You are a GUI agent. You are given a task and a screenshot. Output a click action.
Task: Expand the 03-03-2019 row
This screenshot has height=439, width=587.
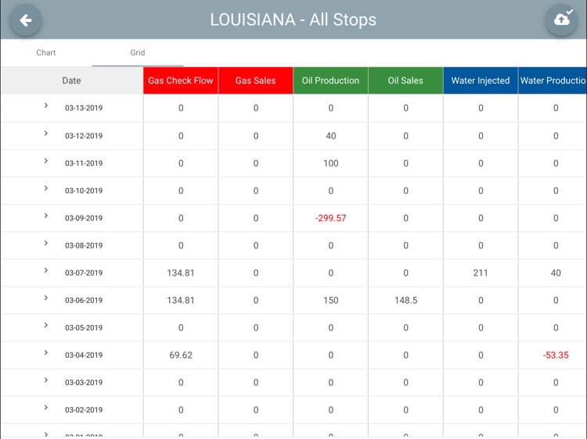(x=46, y=380)
